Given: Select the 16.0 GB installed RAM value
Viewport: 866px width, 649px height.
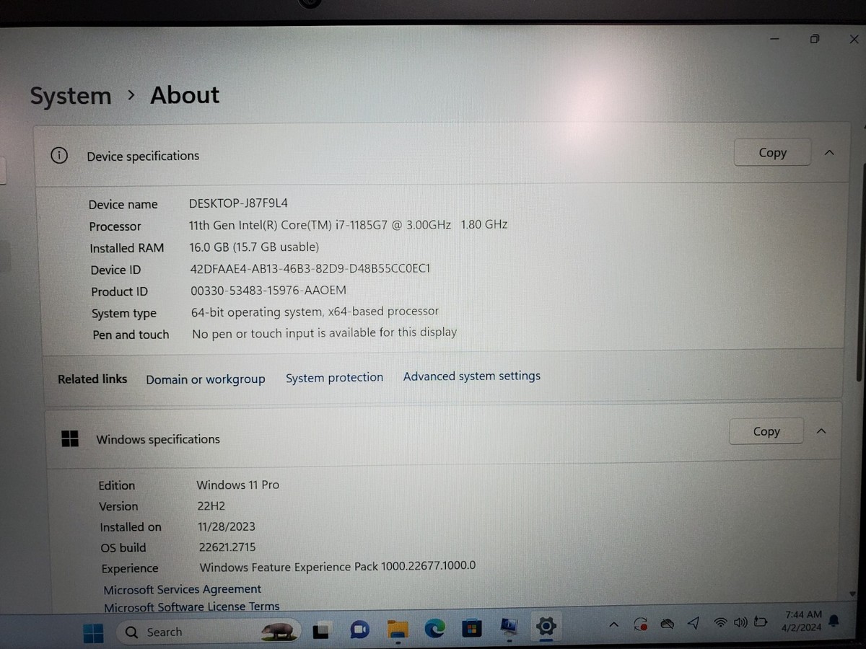Looking at the screenshot, I should (253, 247).
